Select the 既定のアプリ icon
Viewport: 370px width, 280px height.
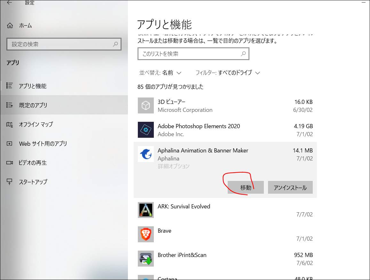(x=10, y=105)
